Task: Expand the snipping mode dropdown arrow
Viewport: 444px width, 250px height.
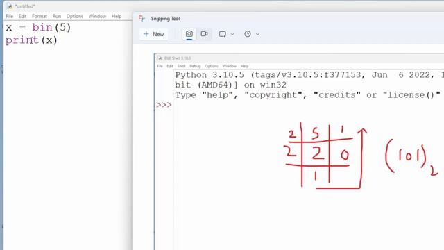Action: pyautogui.click(x=232, y=34)
